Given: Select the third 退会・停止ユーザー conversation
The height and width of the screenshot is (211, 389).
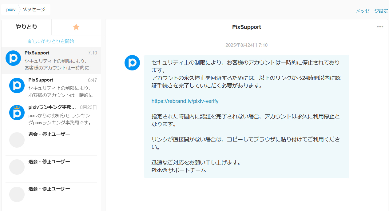Looking at the screenshot, I should 51,196.
